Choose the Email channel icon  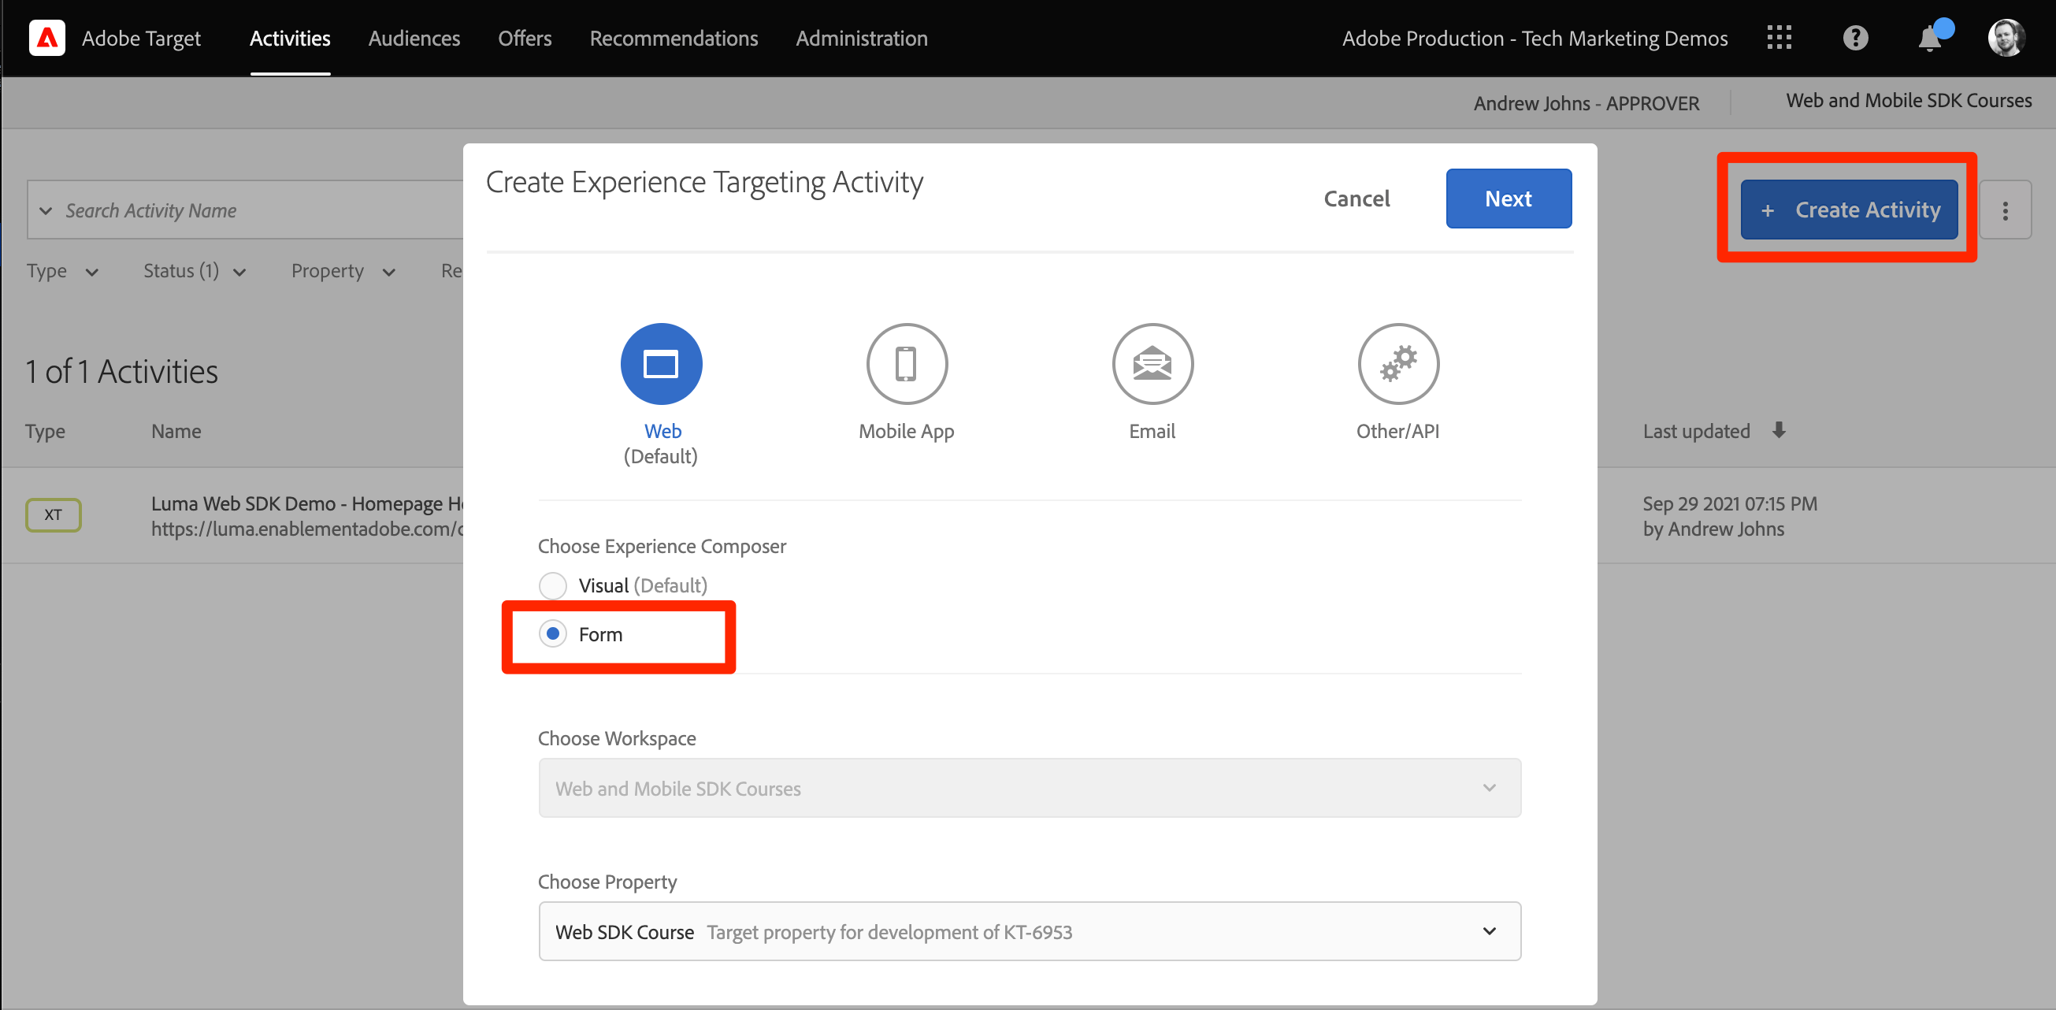[x=1152, y=364]
